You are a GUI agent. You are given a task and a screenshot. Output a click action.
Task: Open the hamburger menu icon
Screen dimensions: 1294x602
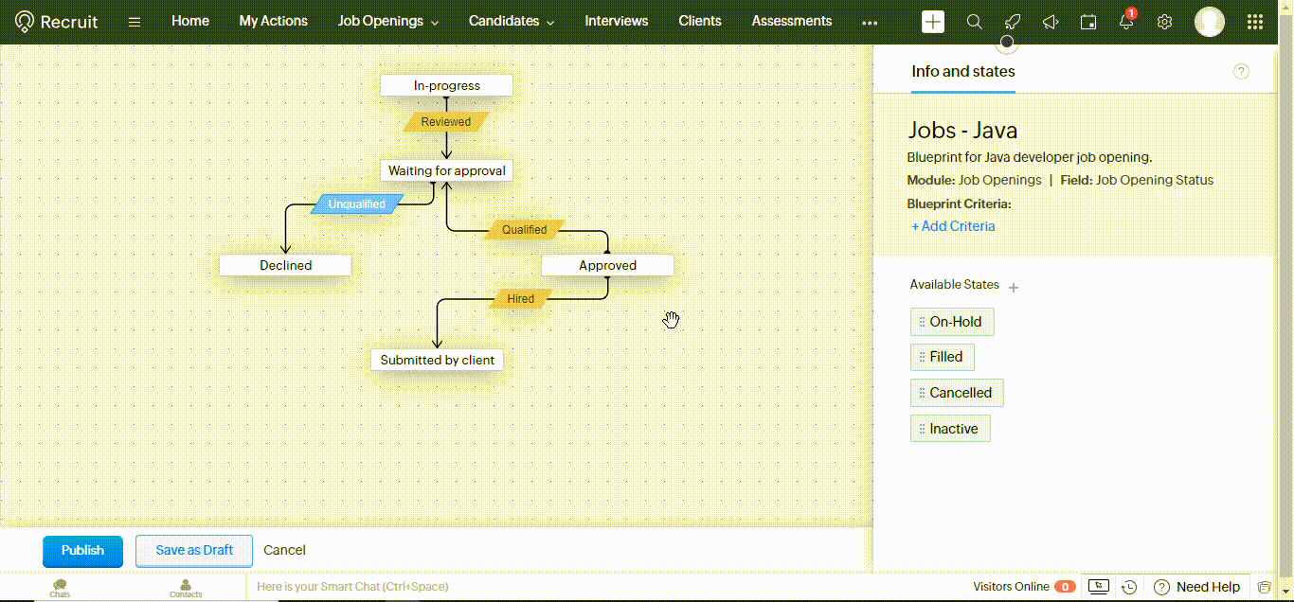(x=134, y=21)
